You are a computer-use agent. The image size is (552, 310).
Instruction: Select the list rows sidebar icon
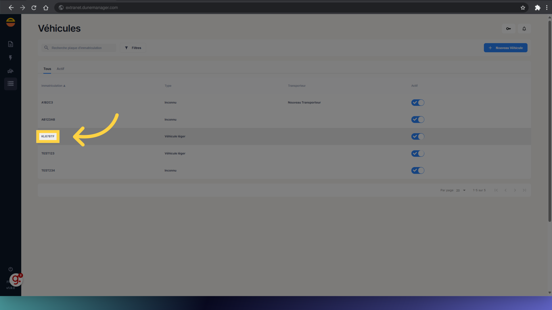[11, 84]
